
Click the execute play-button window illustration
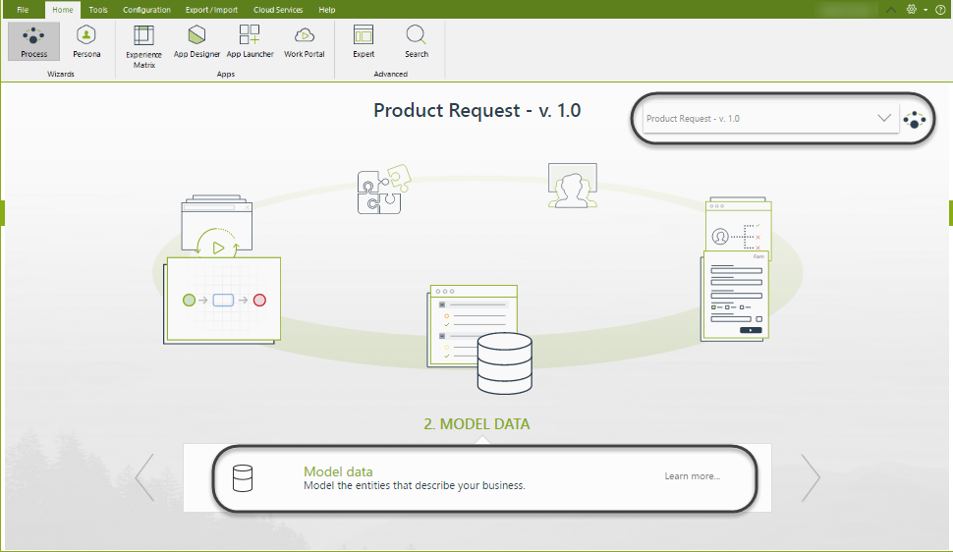tap(217, 226)
